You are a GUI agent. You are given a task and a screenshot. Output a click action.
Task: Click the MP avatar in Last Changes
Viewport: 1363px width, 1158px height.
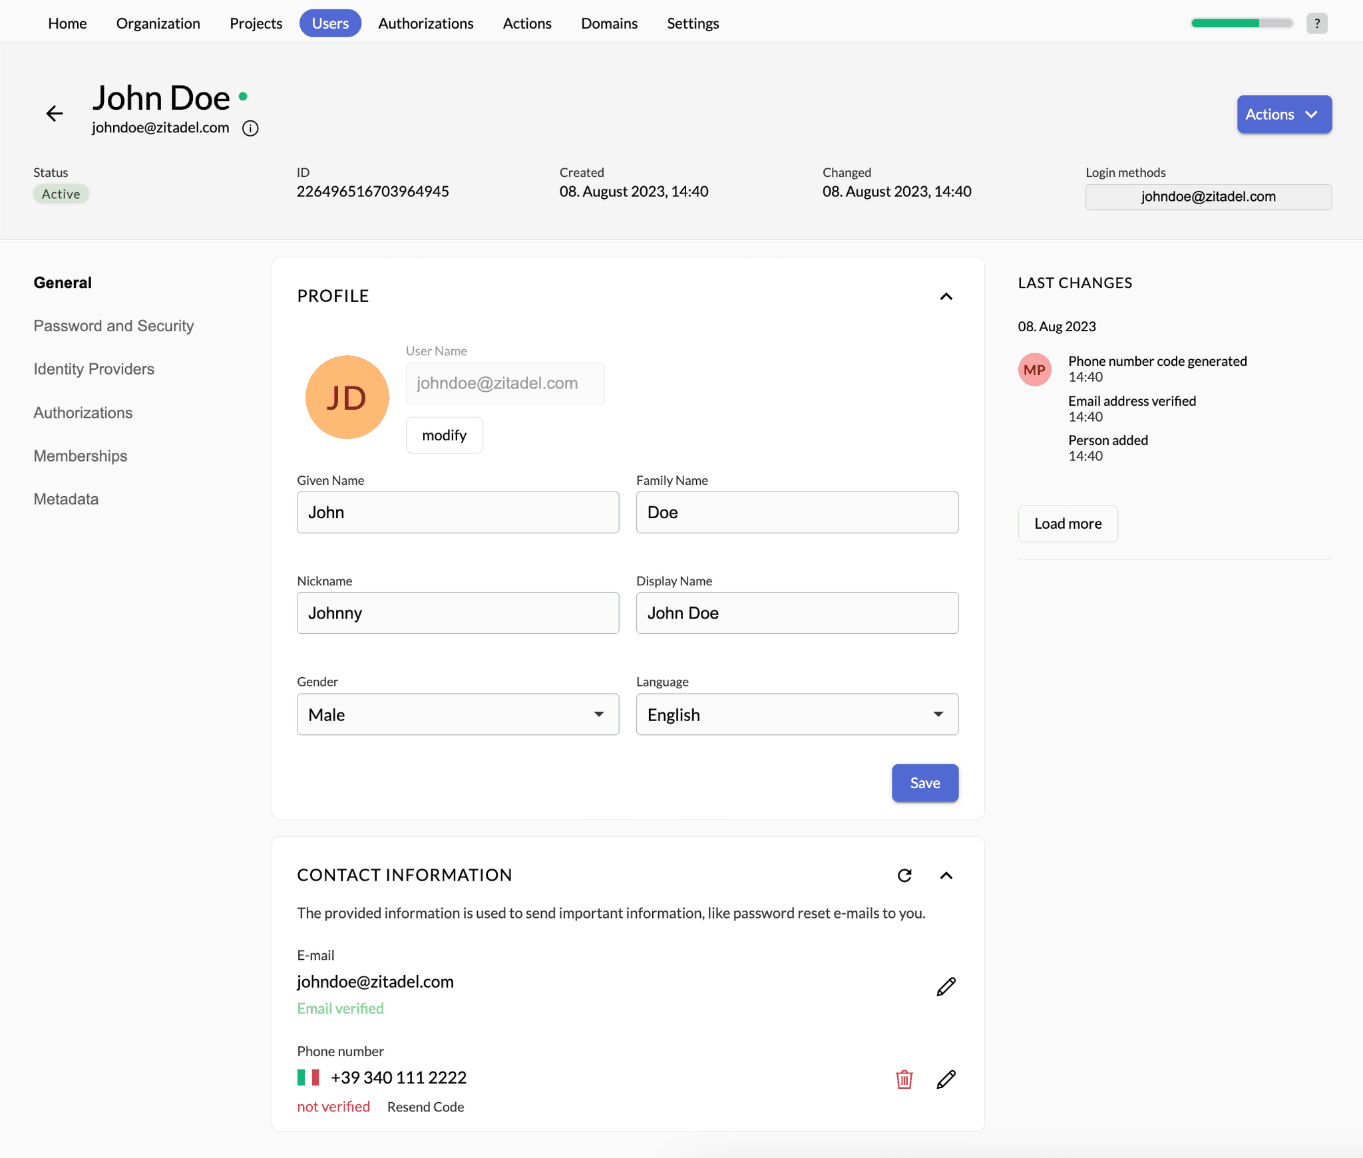pyautogui.click(x=1034, y=370)
